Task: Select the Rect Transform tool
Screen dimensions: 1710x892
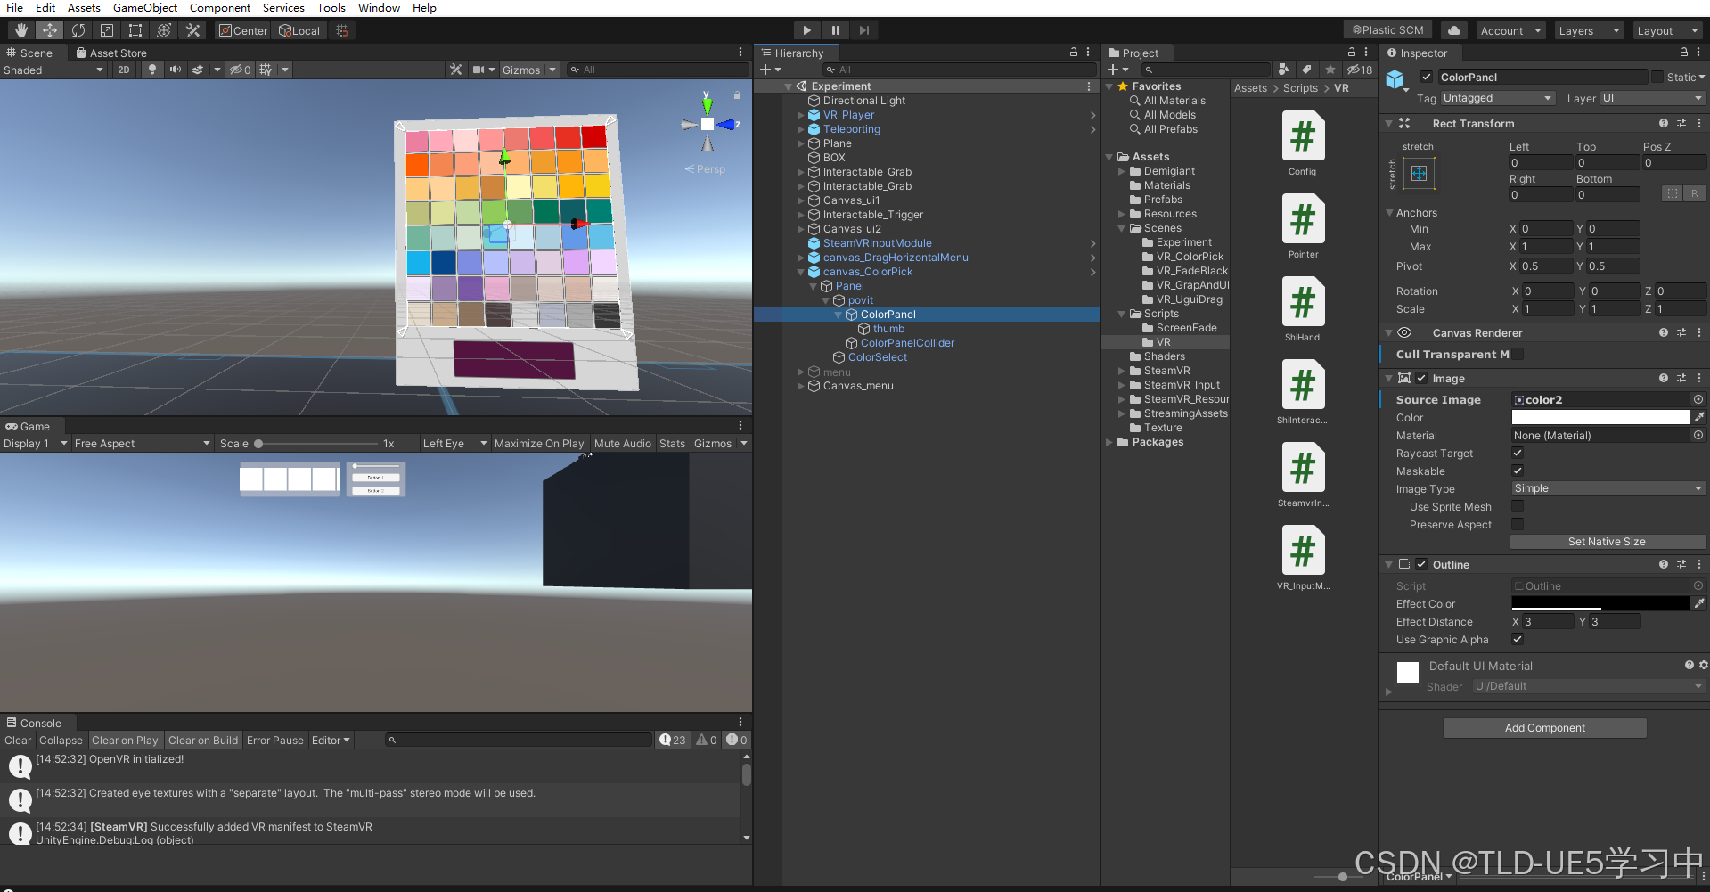Action: coord(135,30)
